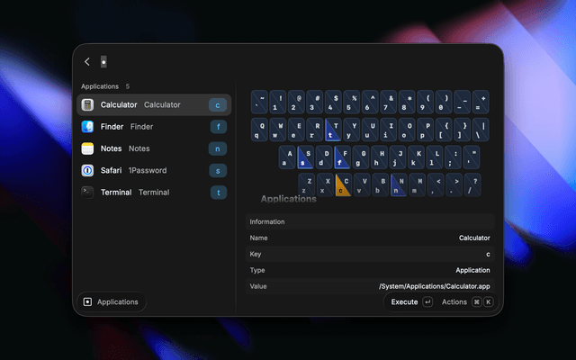Click the Information section header

[370, 222]
